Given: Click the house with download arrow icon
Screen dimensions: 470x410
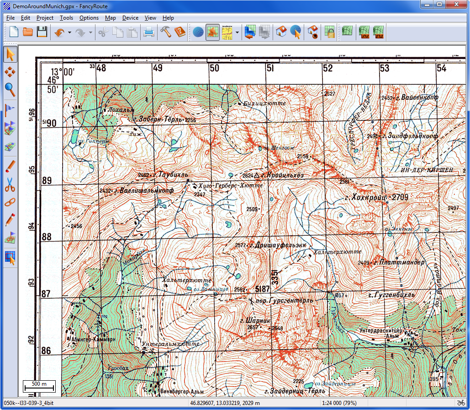Looking at the screenshot, I should tap(312, 32).
